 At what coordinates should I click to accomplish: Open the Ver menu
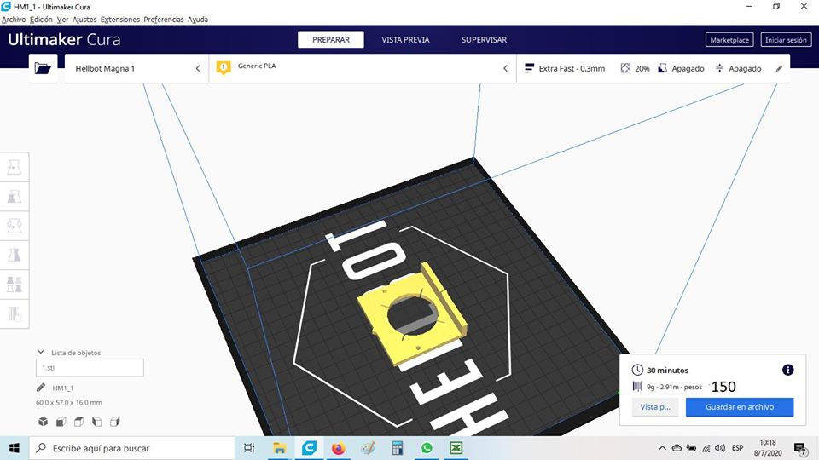click(62, 20)
